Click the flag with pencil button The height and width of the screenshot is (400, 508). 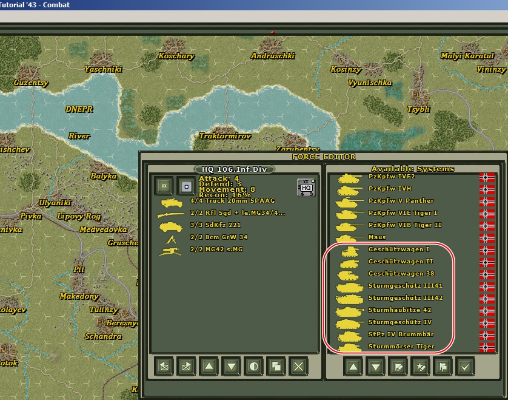click(398, 367)
